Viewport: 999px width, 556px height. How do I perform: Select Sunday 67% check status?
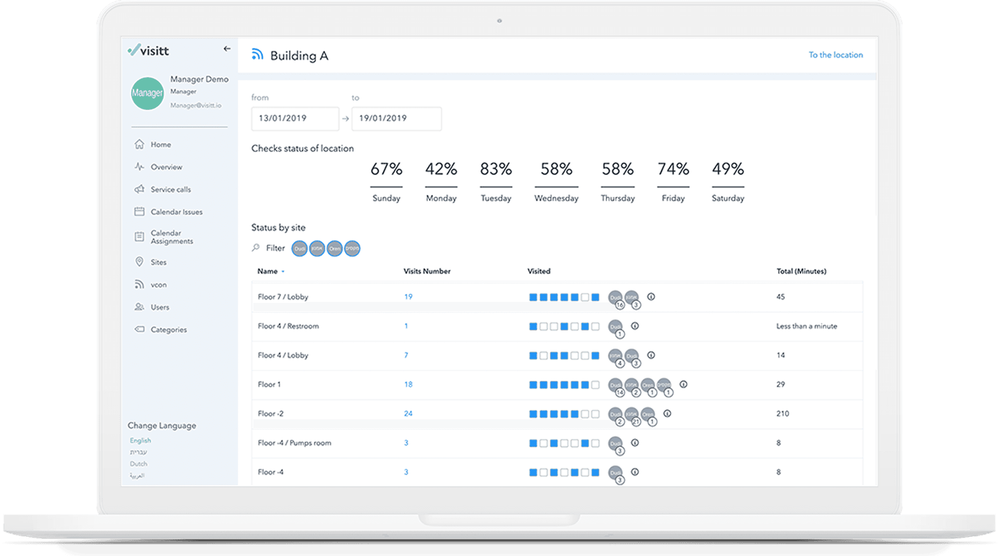coord(386,181)
